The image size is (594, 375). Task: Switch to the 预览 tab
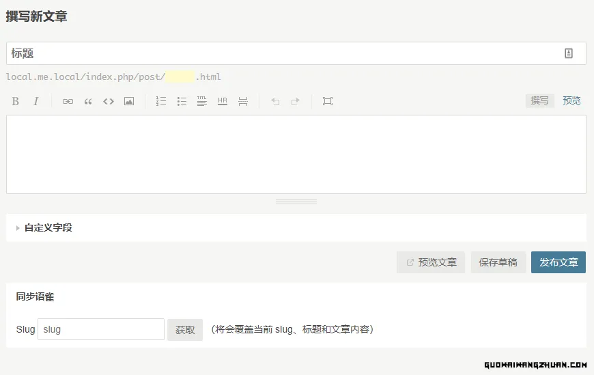click(x=571, y=101)
